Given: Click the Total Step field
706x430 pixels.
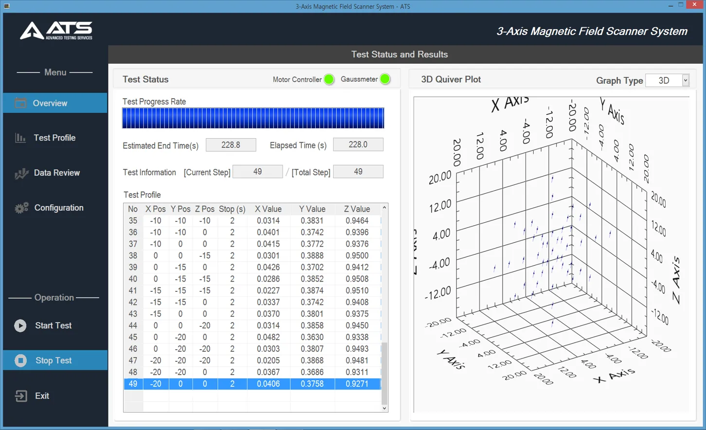Looking at the screenshot, I should (358, 172).
